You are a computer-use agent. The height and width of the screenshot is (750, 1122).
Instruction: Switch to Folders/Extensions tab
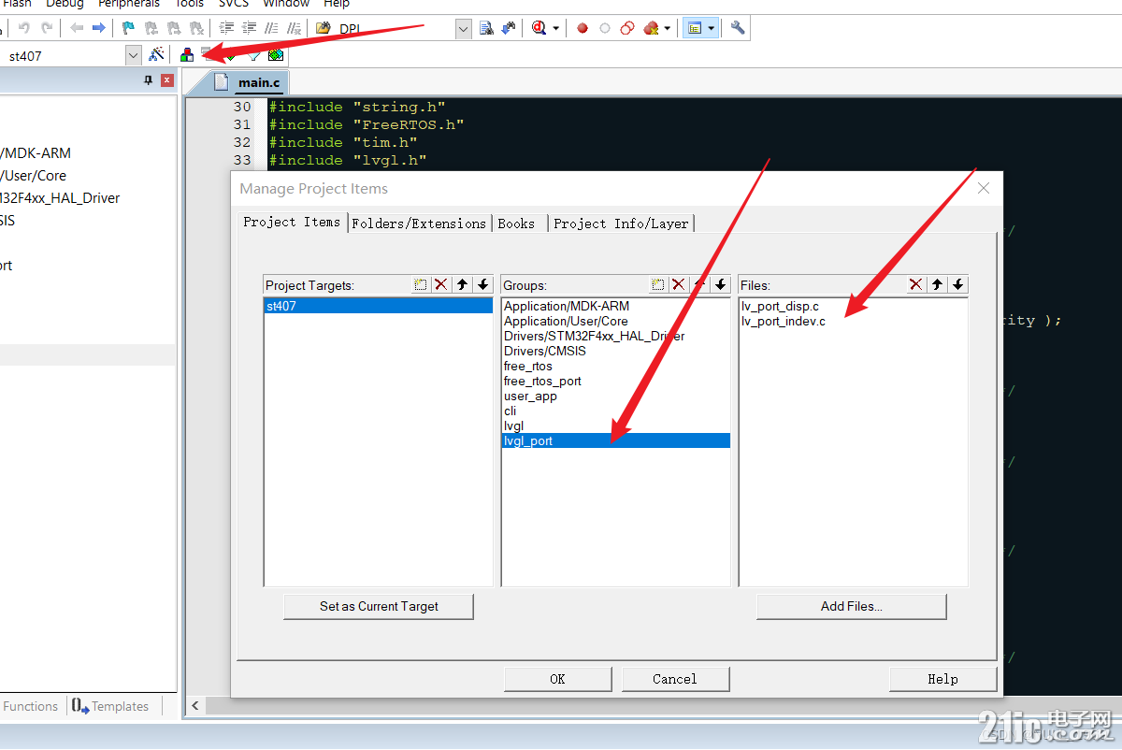pos(419,224)
